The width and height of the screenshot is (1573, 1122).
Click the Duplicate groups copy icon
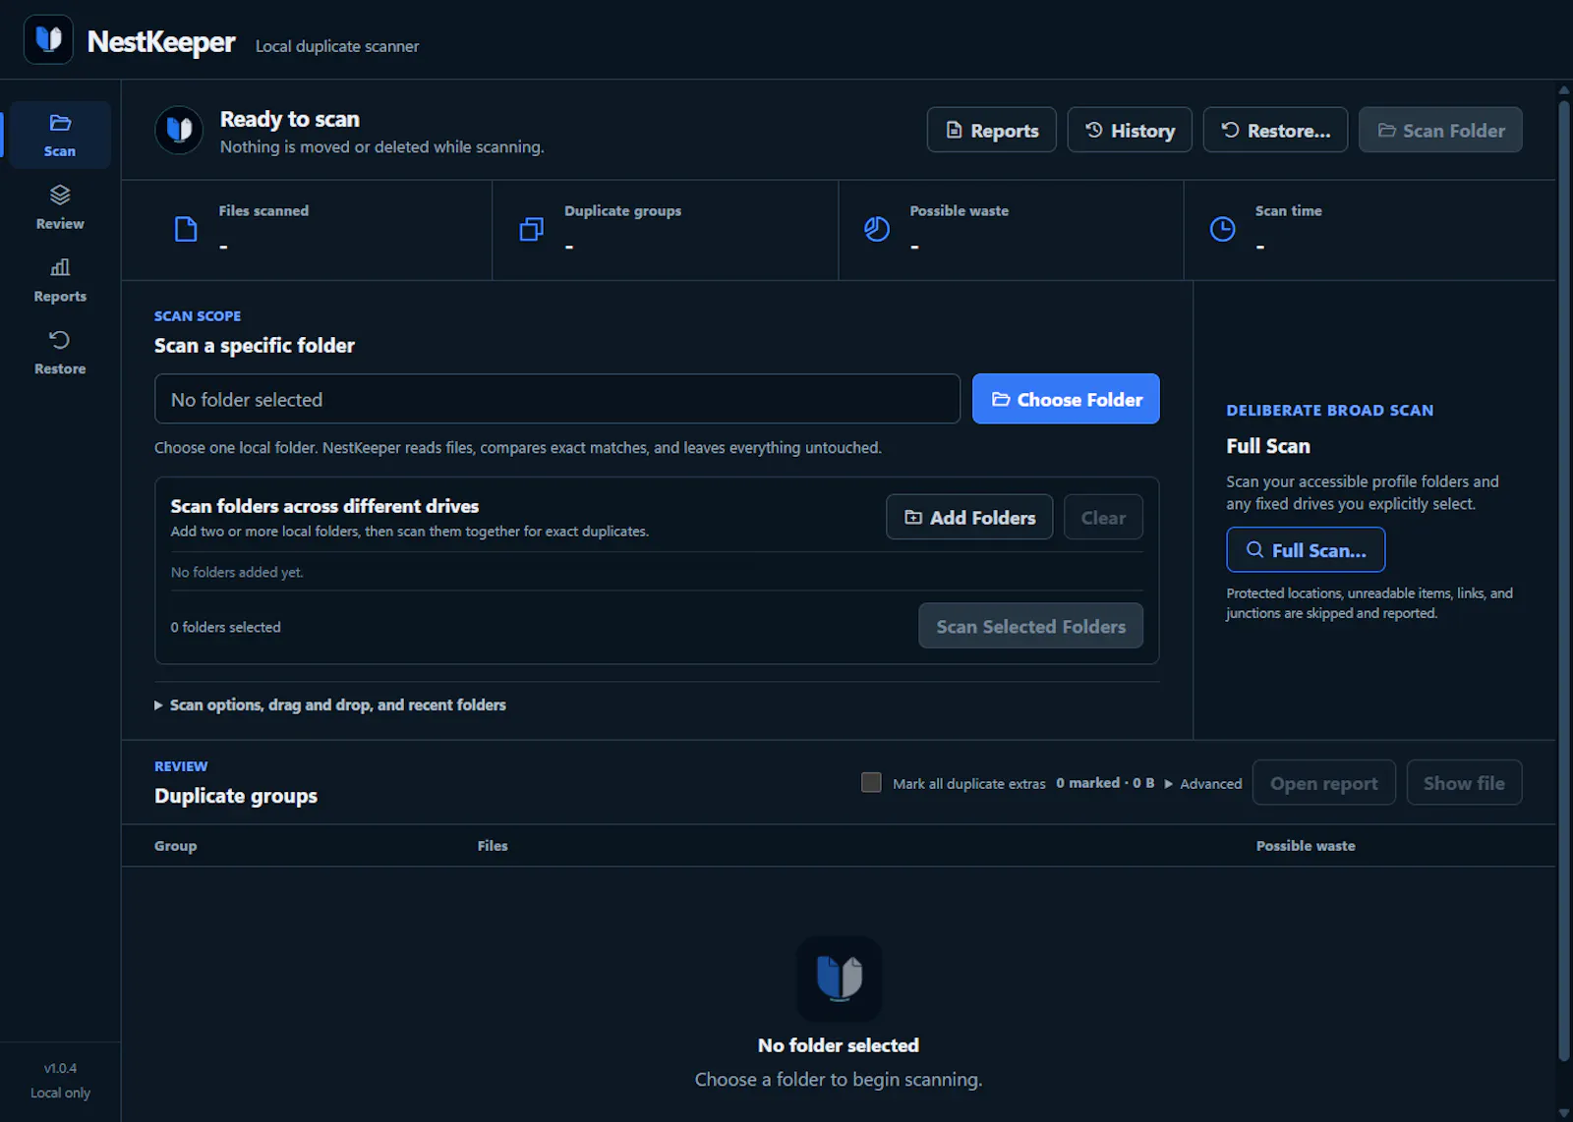click(x=531, y=229)
